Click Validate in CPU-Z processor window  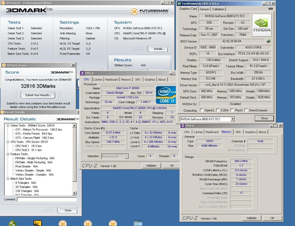[151, 166]
